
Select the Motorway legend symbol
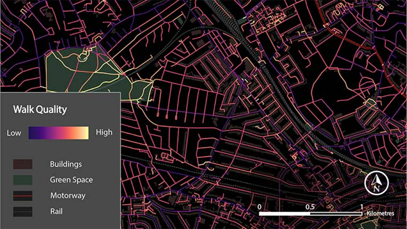(22, 195)
